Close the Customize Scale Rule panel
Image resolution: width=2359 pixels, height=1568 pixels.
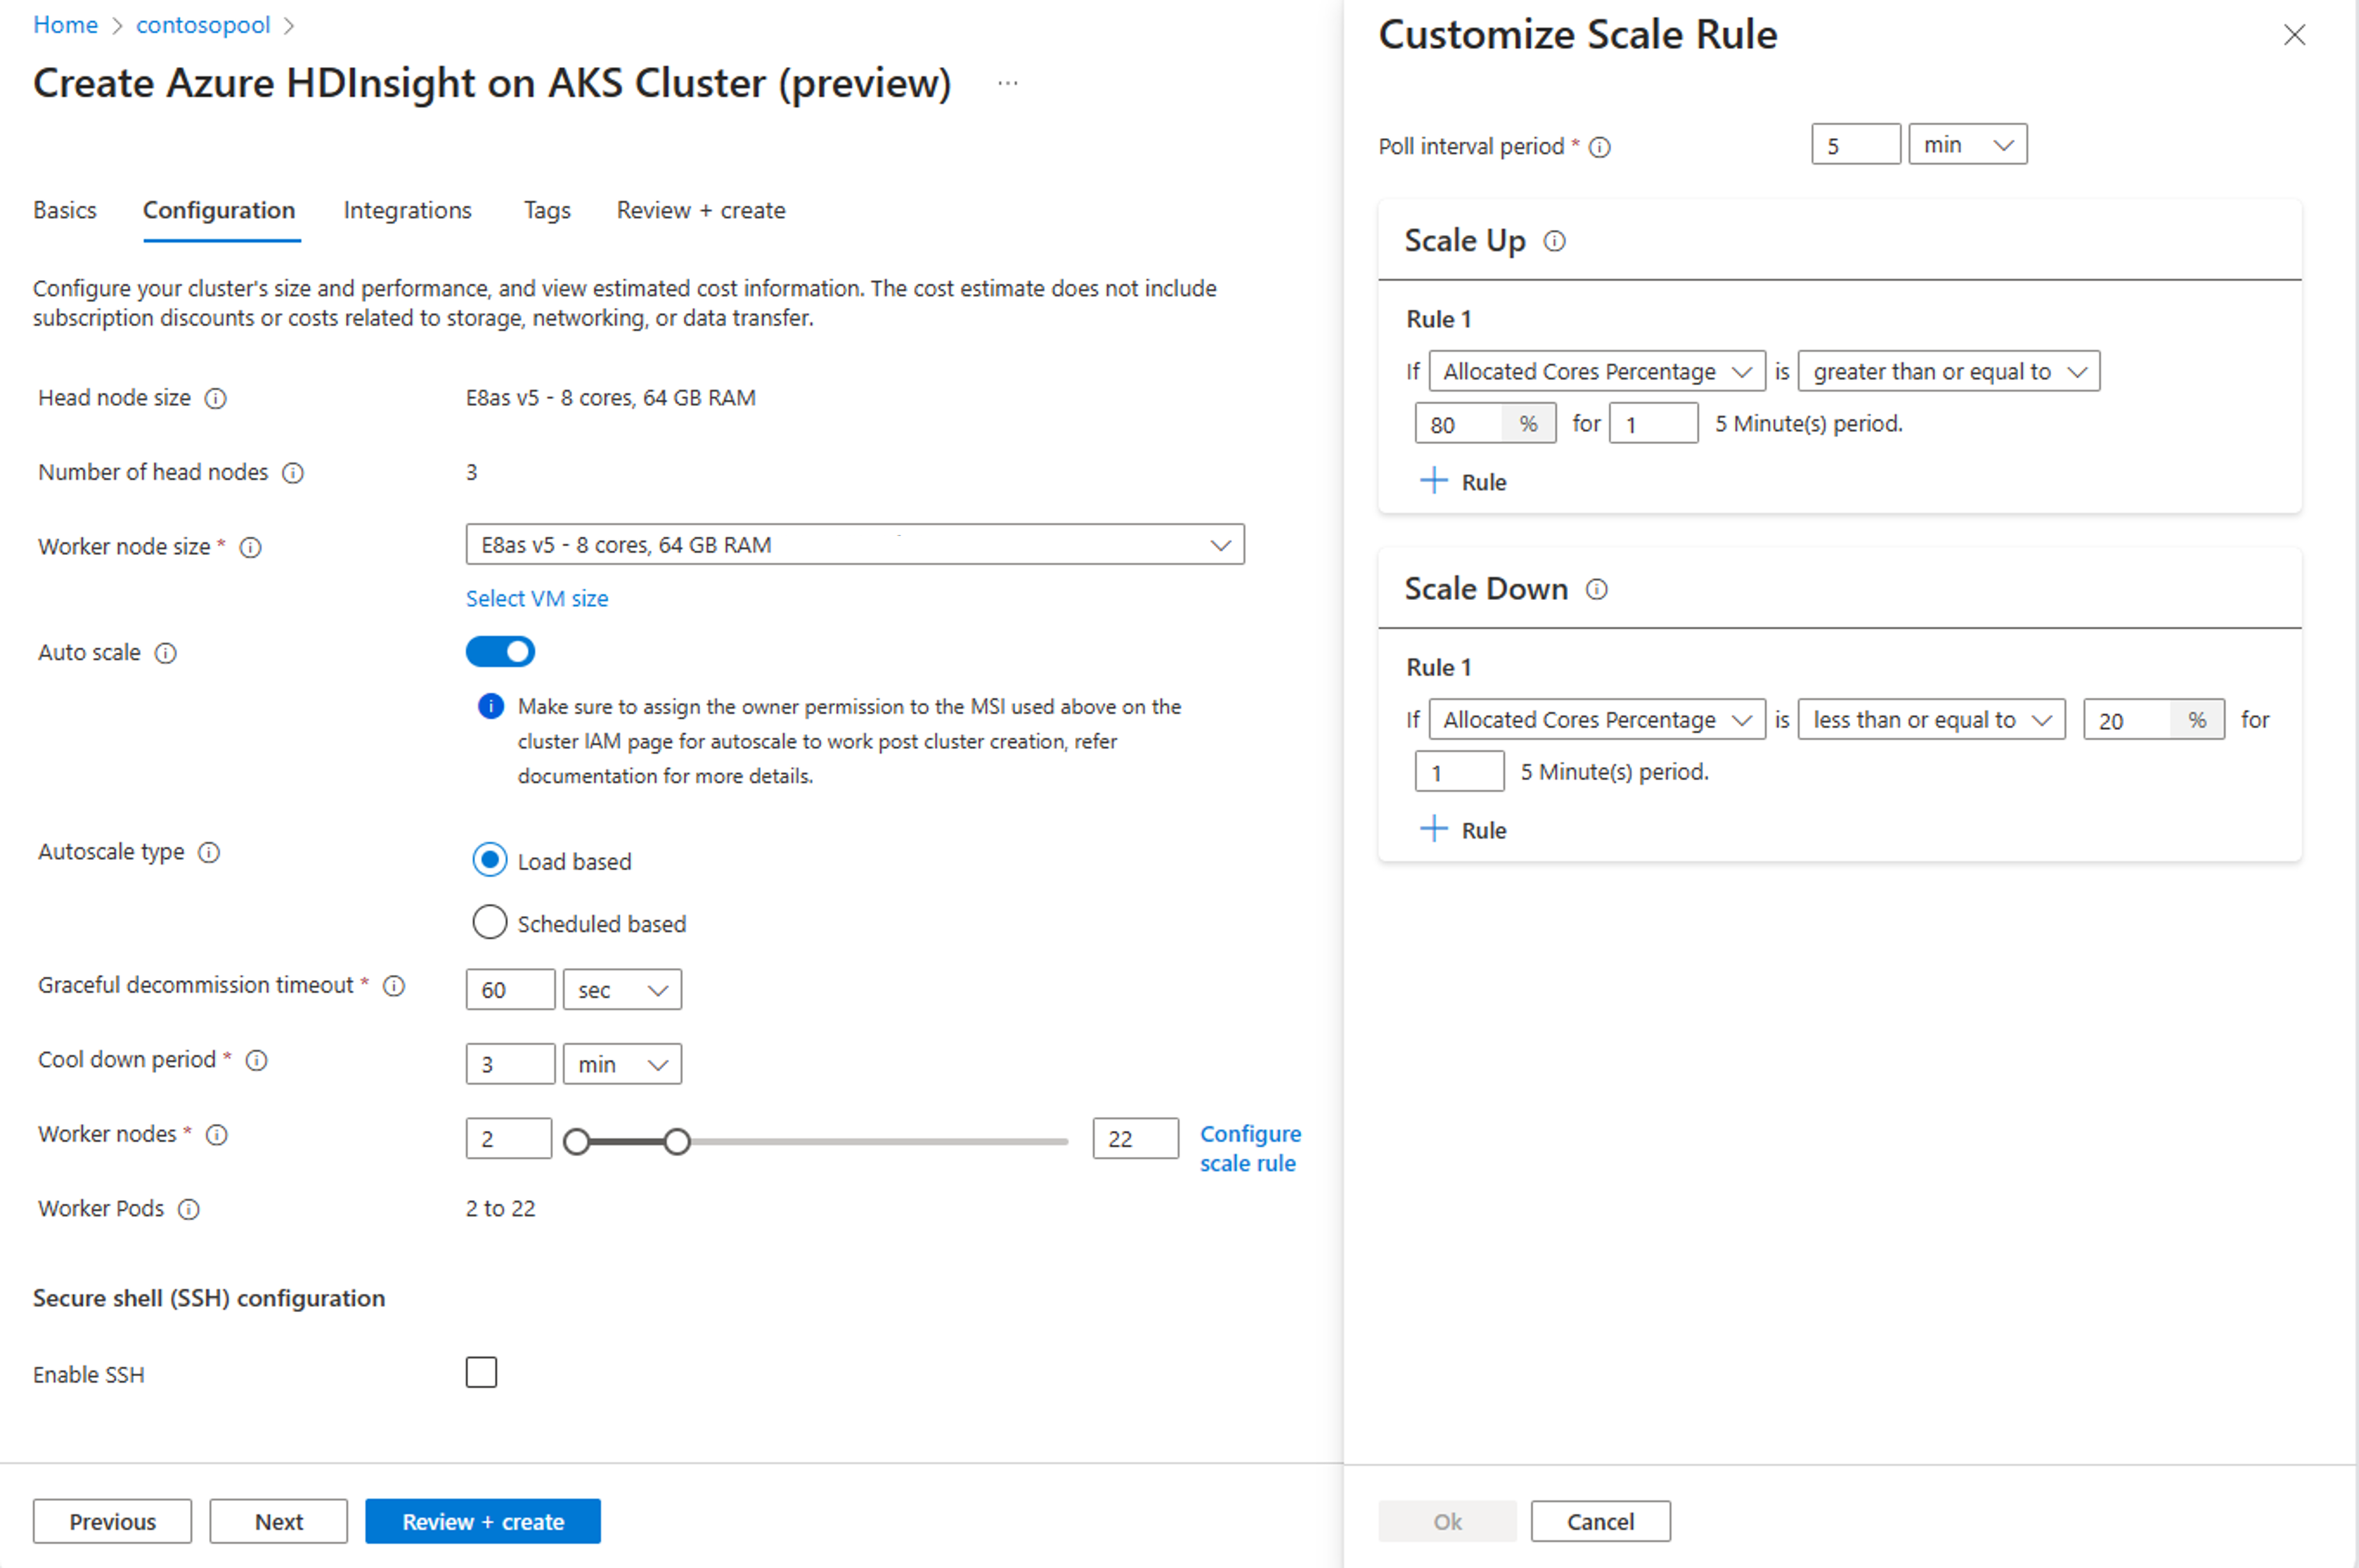[2294, 35]
